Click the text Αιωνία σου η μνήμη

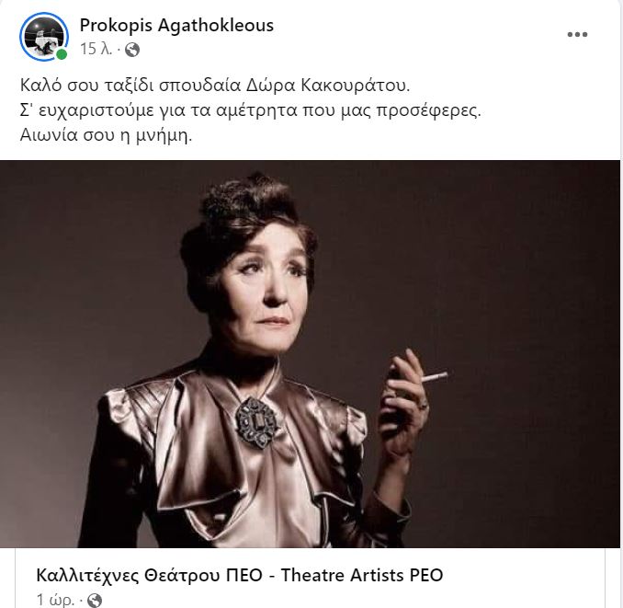106,135
